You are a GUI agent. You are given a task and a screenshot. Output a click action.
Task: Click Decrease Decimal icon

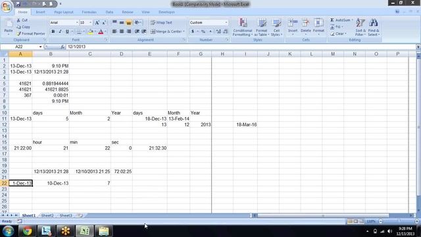click(225, 32)
